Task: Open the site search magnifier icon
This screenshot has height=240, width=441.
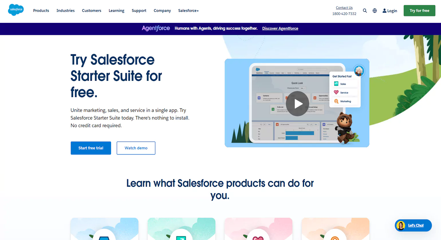Action: click(x=365, y=11)
